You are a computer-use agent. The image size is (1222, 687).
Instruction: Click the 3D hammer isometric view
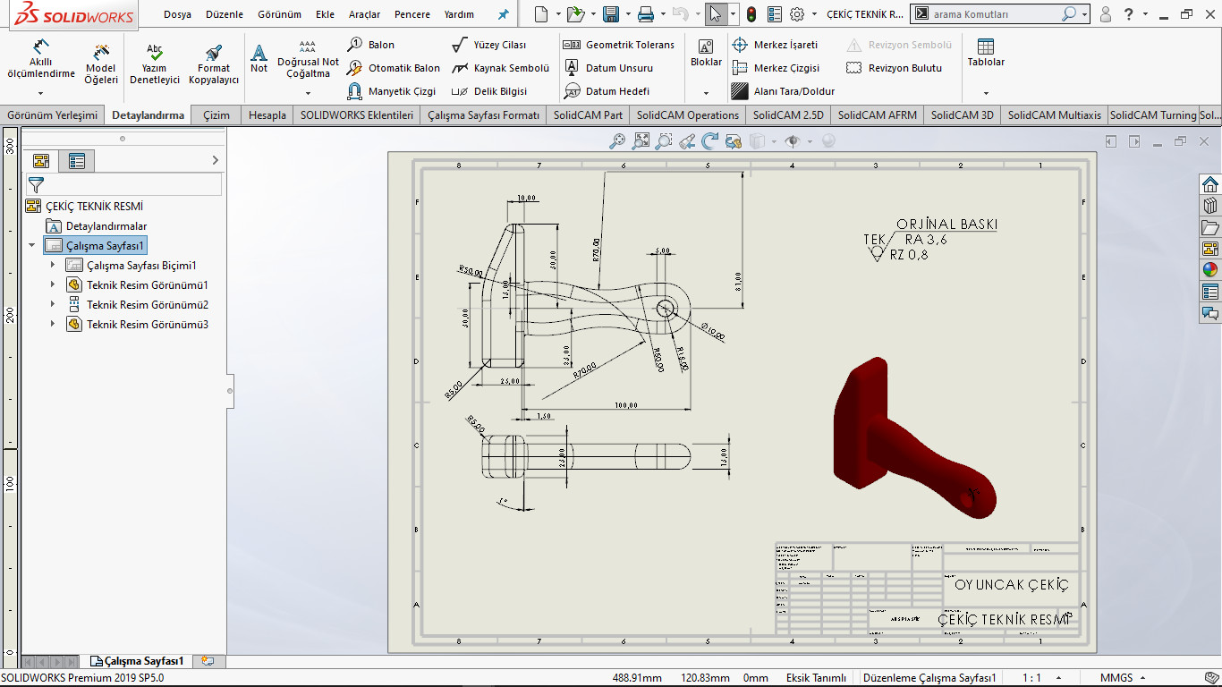(914, 438)
